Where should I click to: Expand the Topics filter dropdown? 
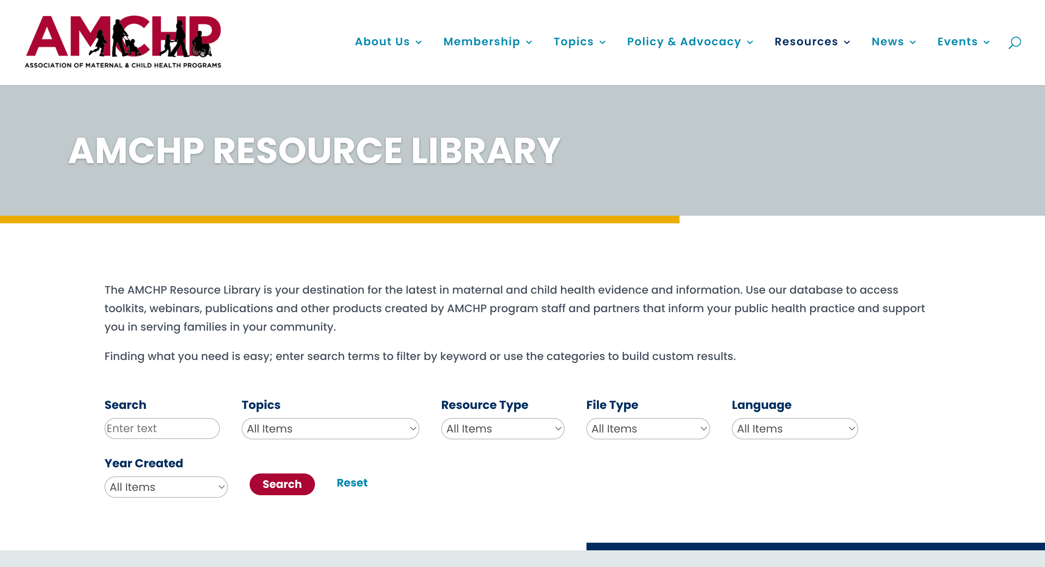coord(330,429)
